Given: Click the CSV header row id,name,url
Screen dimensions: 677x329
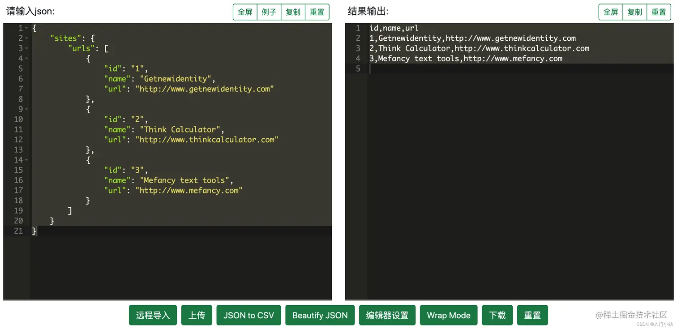Looking at the screenshot, I should pyautogui.click(x=394, y=28).
